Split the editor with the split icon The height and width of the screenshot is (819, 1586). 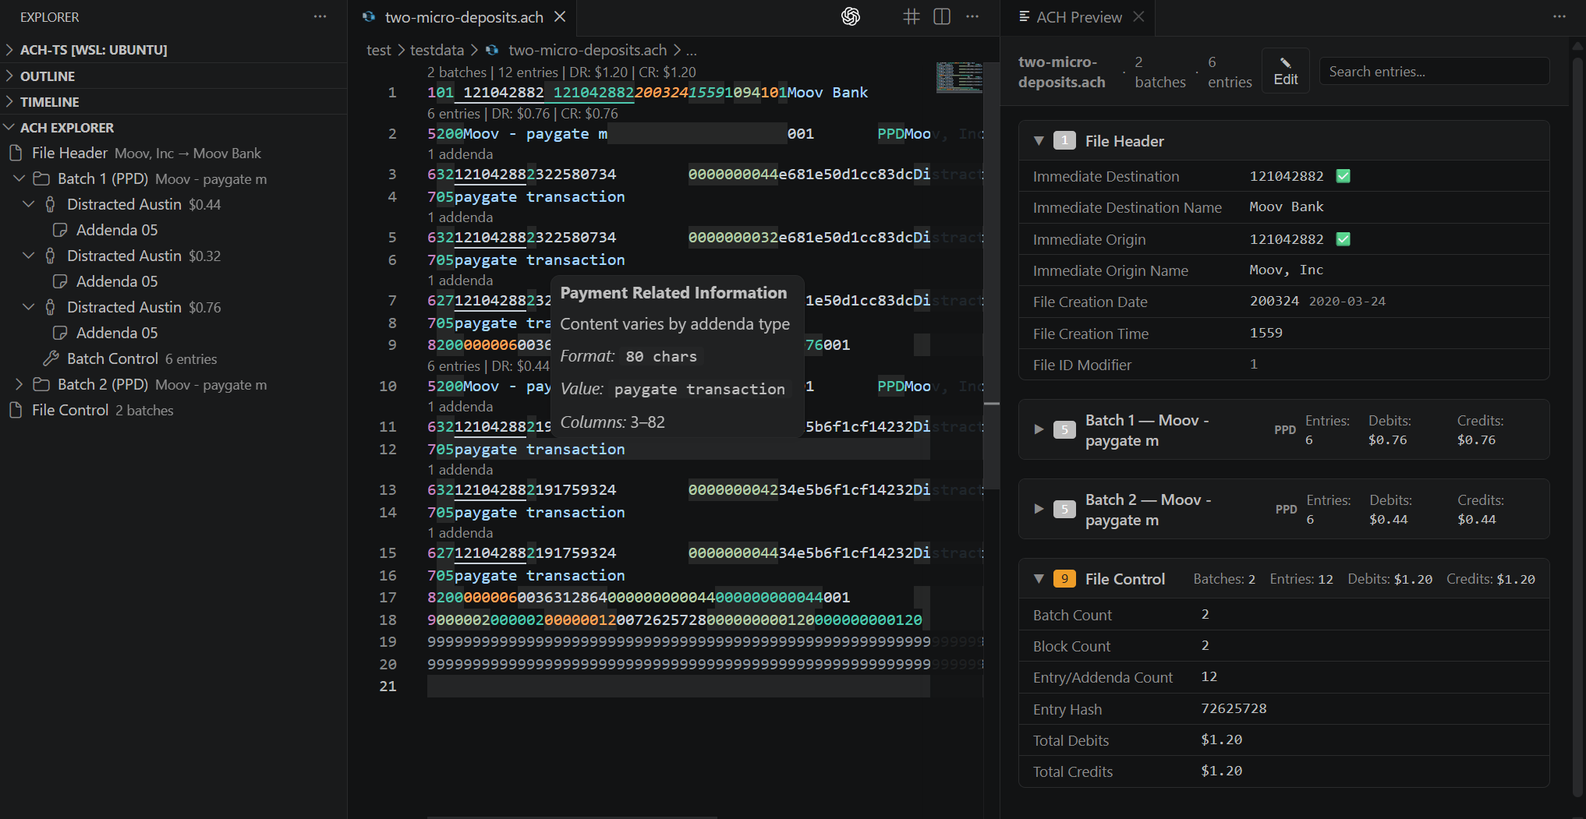tap(942, 16)
